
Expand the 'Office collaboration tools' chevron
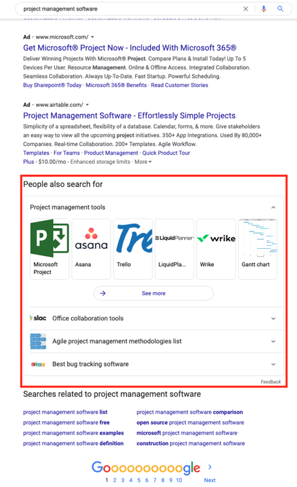point(273,319)
